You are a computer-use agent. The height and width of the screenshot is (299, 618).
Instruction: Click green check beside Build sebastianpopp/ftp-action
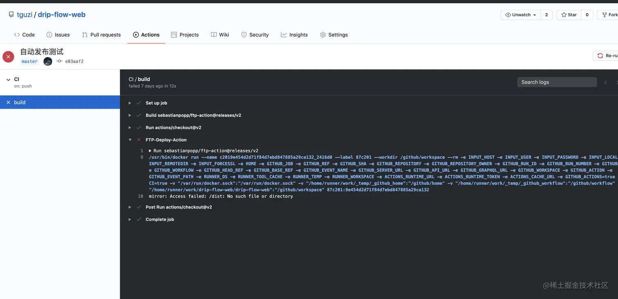pyautogui.click(x=139, y=115)
